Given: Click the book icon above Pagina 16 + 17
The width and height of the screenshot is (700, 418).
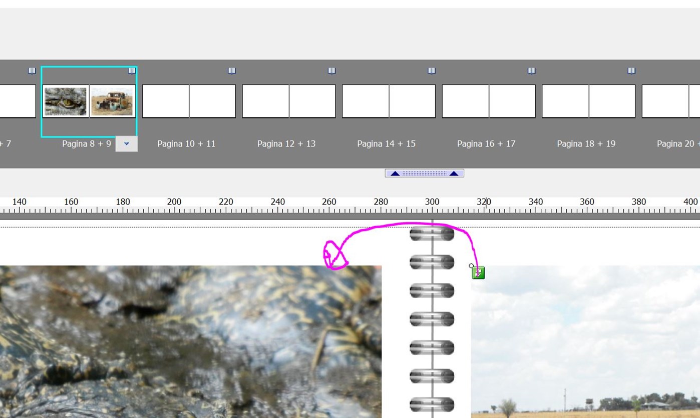Looking at the screenshot, I should [532, 71].
